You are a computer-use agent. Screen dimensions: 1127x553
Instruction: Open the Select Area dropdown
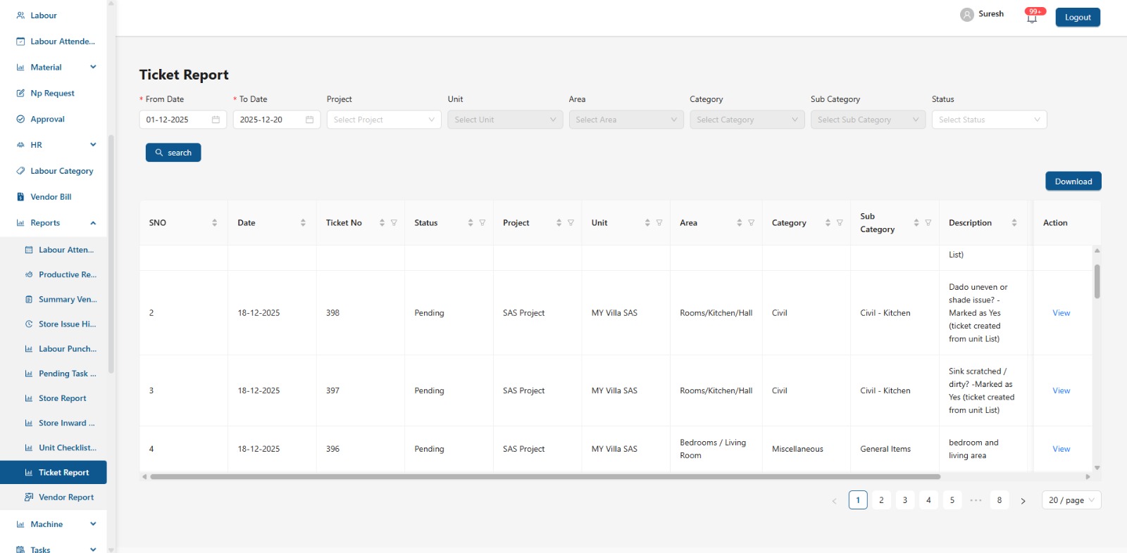pyautogui.click(x=626, y=120)
